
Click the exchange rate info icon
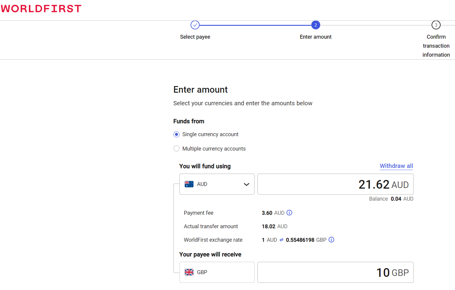point(331,240)
